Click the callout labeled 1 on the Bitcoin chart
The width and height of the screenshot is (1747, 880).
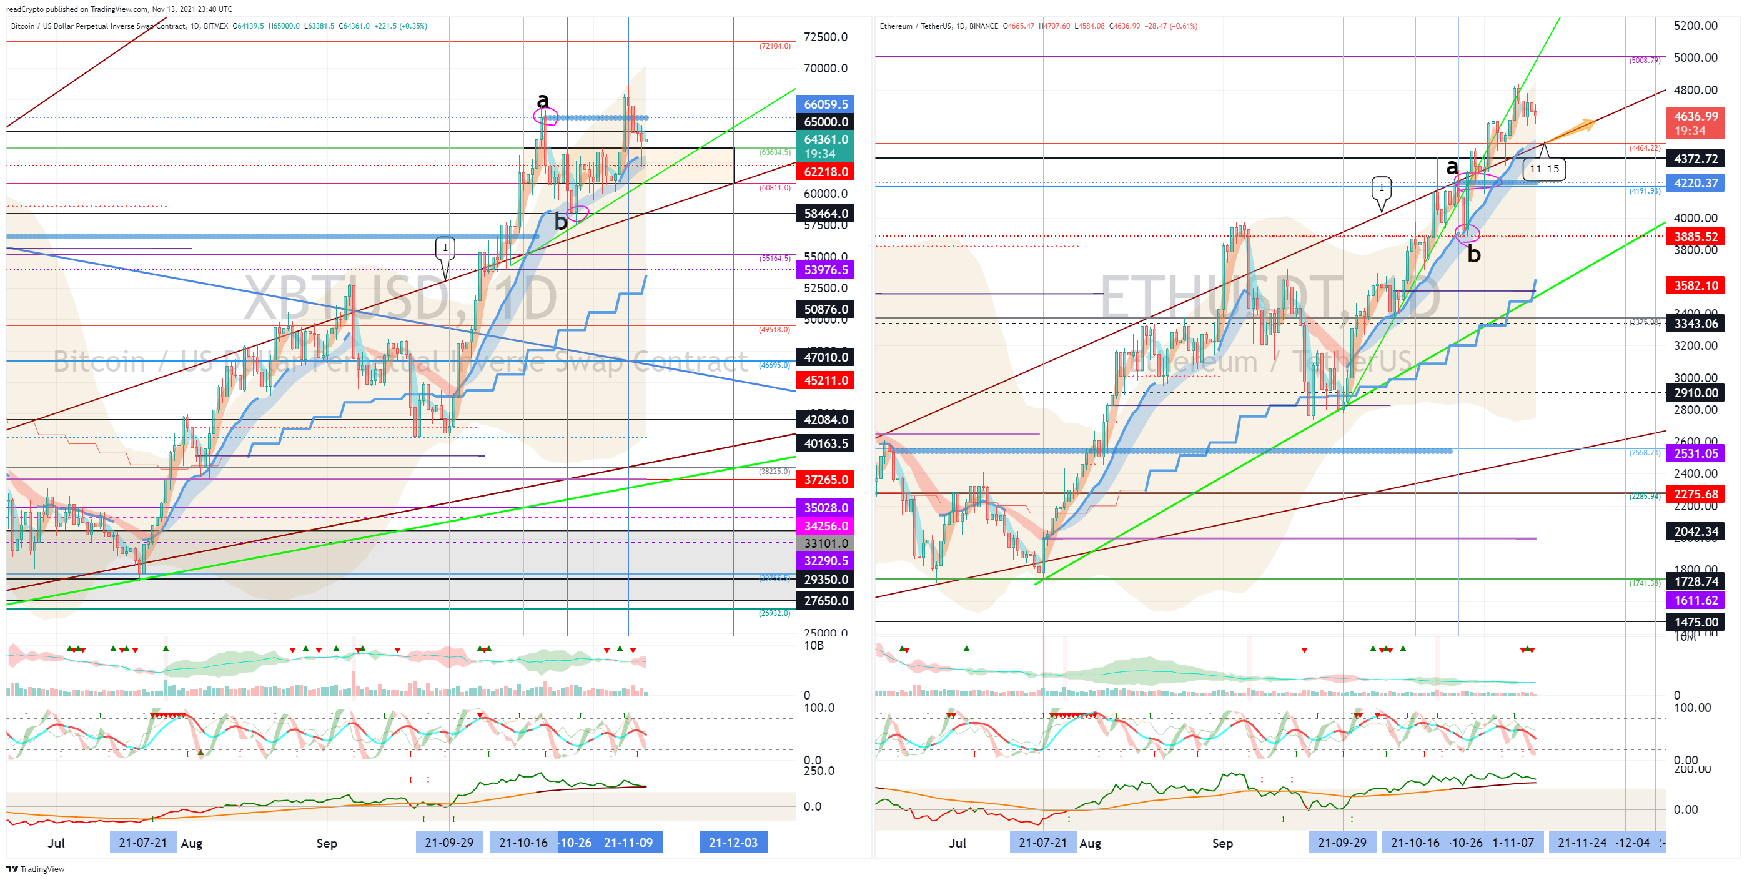click(445, 247)
